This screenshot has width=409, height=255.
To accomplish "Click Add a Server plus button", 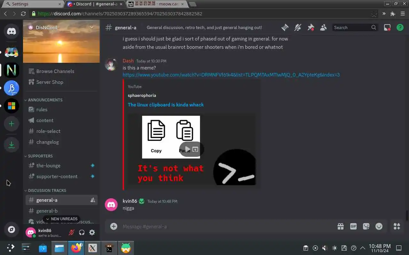I will (x=12, y=124).
